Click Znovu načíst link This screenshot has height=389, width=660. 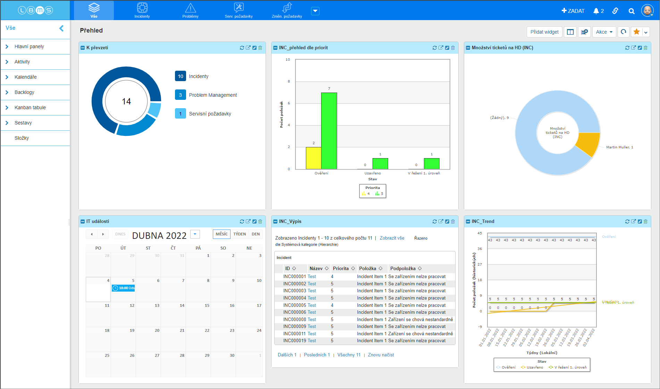click(381, 355)
